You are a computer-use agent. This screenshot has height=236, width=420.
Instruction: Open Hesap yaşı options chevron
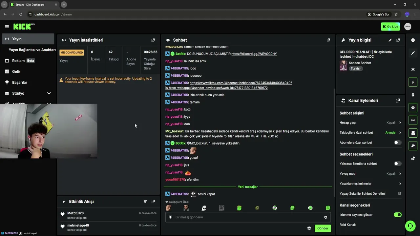click(x=400, y=123)
